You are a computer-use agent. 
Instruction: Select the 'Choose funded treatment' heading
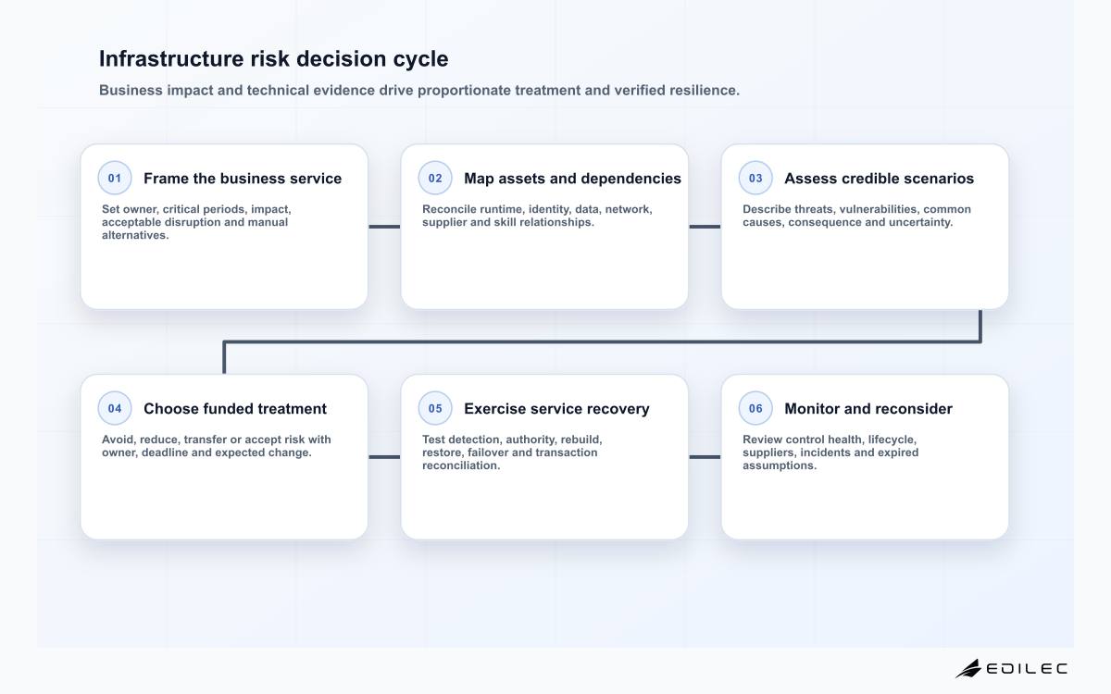click(235, 409)
